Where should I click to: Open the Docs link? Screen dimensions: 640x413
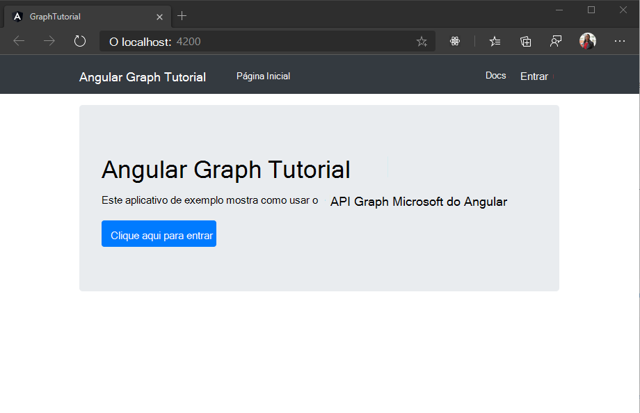click(495, 76)
